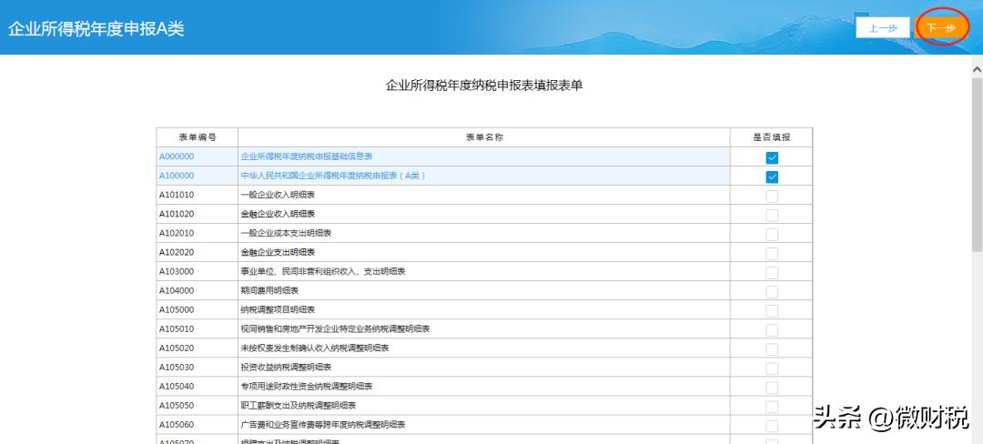
Task: Open the A000000 form code link
Action: (177, 156)
